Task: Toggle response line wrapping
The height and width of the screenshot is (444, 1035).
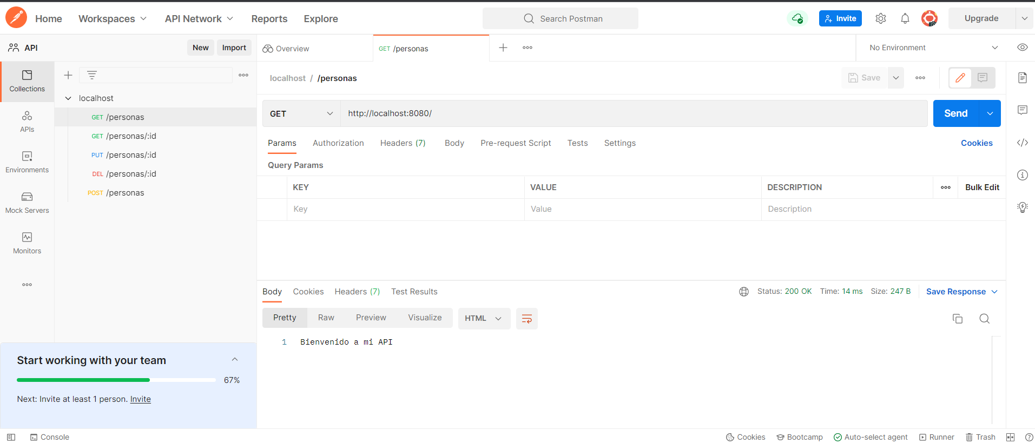Action: pyautogui.click(x=527, y=319)
